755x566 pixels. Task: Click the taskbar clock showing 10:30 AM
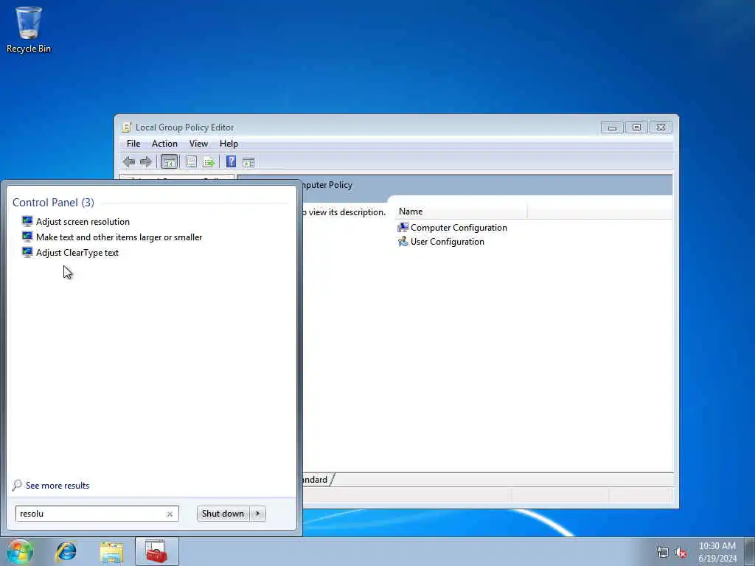coord(717,552)
